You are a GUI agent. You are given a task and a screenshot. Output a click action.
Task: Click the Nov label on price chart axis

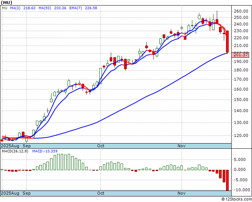click(x=182, y=146)
